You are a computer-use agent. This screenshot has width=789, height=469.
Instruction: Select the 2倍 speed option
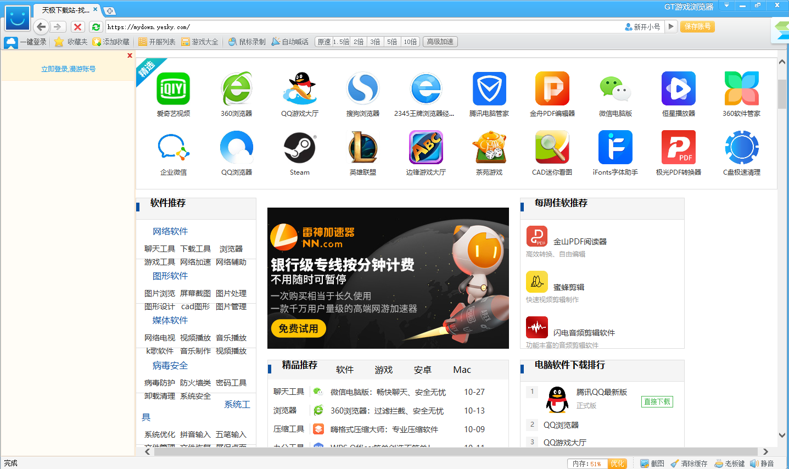coord(359,42)
